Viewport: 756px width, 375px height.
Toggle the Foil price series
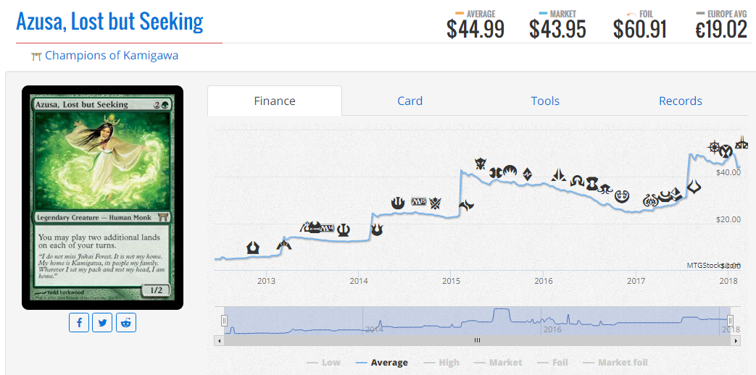[x=552, y=363]
